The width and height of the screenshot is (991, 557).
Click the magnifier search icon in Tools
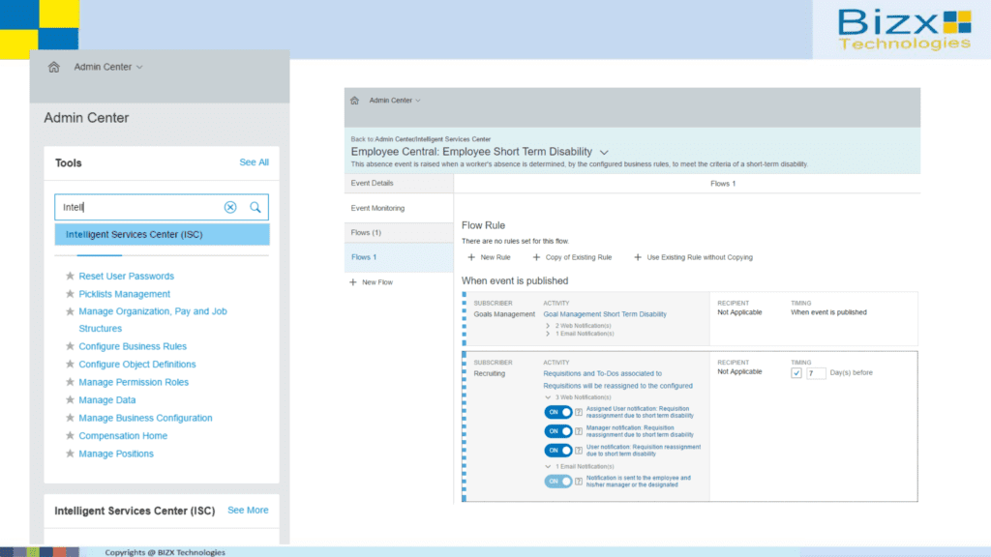[255, 207]
